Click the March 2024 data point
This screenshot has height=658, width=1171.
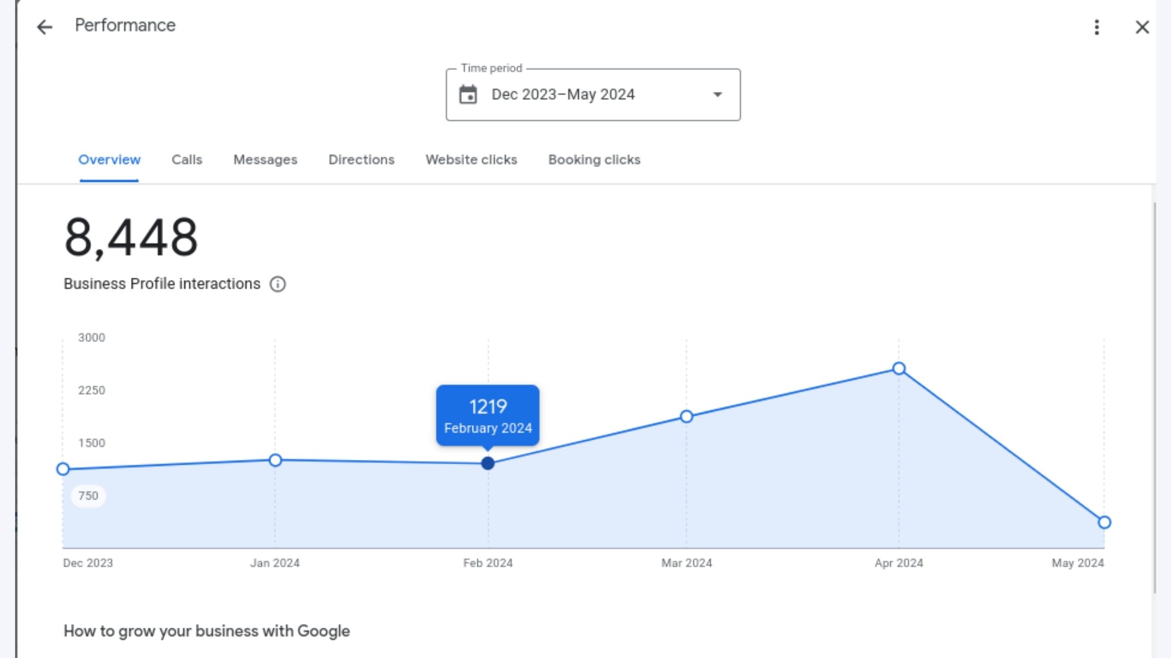(686, 416)
